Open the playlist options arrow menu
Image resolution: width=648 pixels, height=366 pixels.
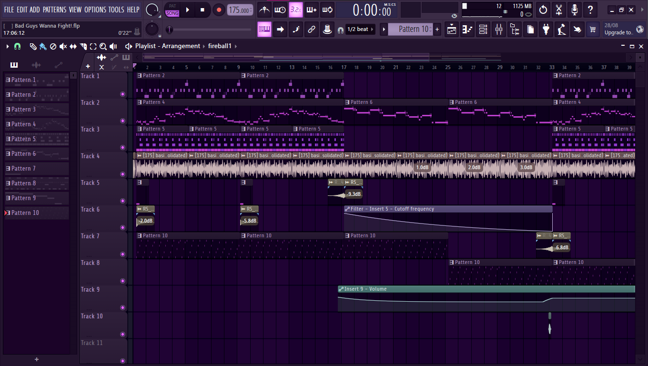(8, 46)
